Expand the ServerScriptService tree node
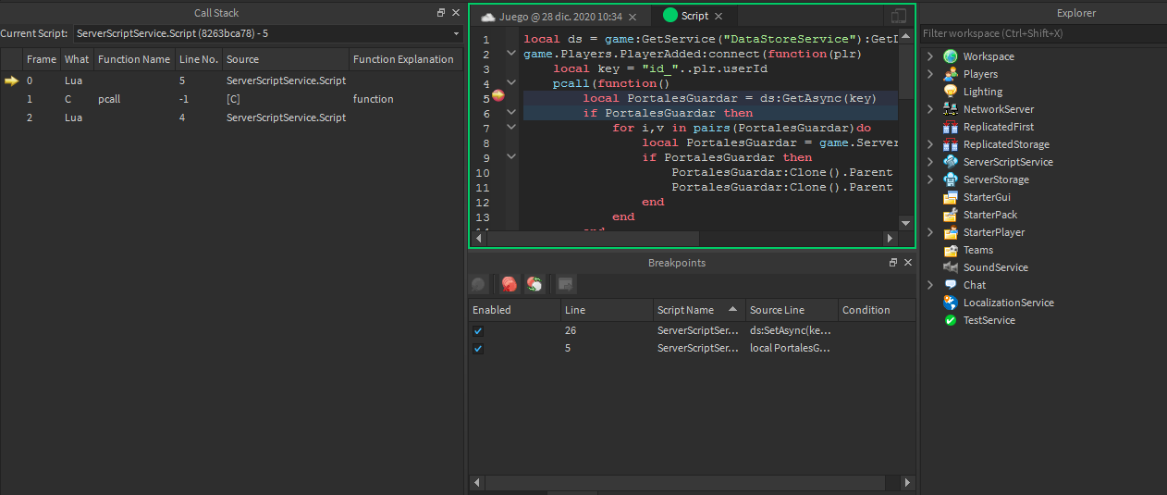This screenshot has width=1167, height=495. (x=930, y=162)
